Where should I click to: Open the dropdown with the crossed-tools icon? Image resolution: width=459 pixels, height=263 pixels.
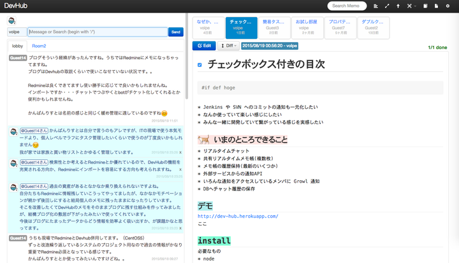(x=411, y=6)
